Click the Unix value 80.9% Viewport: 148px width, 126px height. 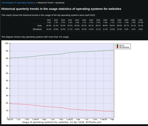coord(49,26)
